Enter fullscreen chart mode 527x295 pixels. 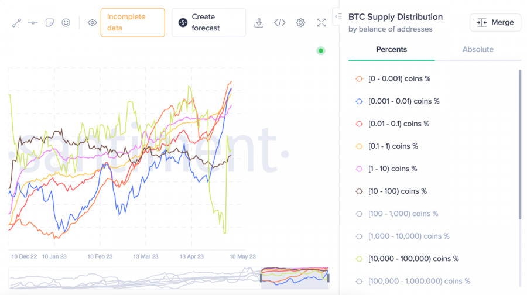(x=321, y=23)
